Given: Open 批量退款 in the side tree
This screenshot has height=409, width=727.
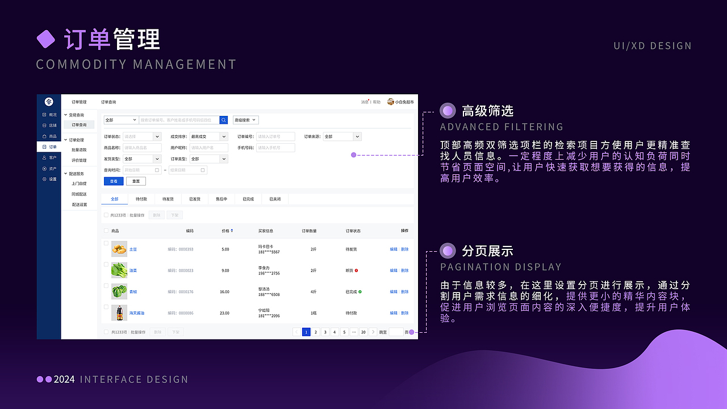Looking at the screenshot, I should (79, 150).
